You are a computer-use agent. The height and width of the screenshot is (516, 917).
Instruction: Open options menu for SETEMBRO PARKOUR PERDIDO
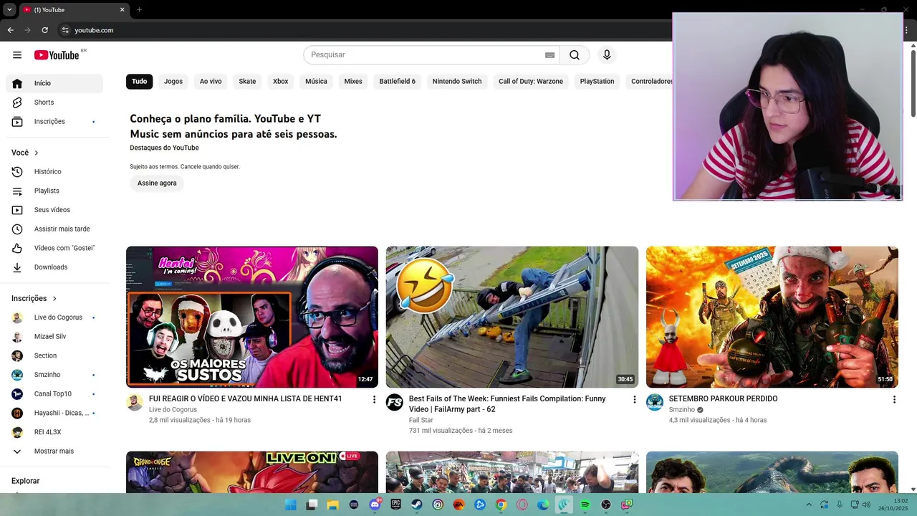point(894,399)
